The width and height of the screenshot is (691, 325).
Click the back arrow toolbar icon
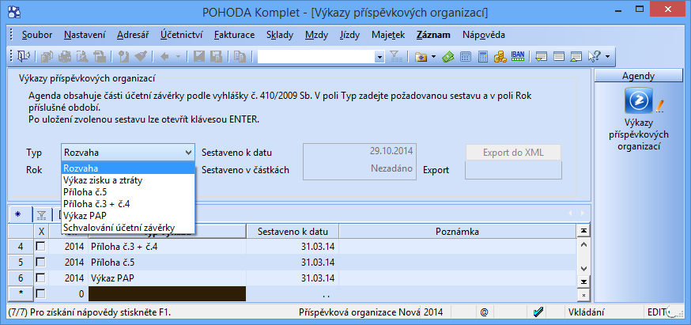tap(164, 56)
